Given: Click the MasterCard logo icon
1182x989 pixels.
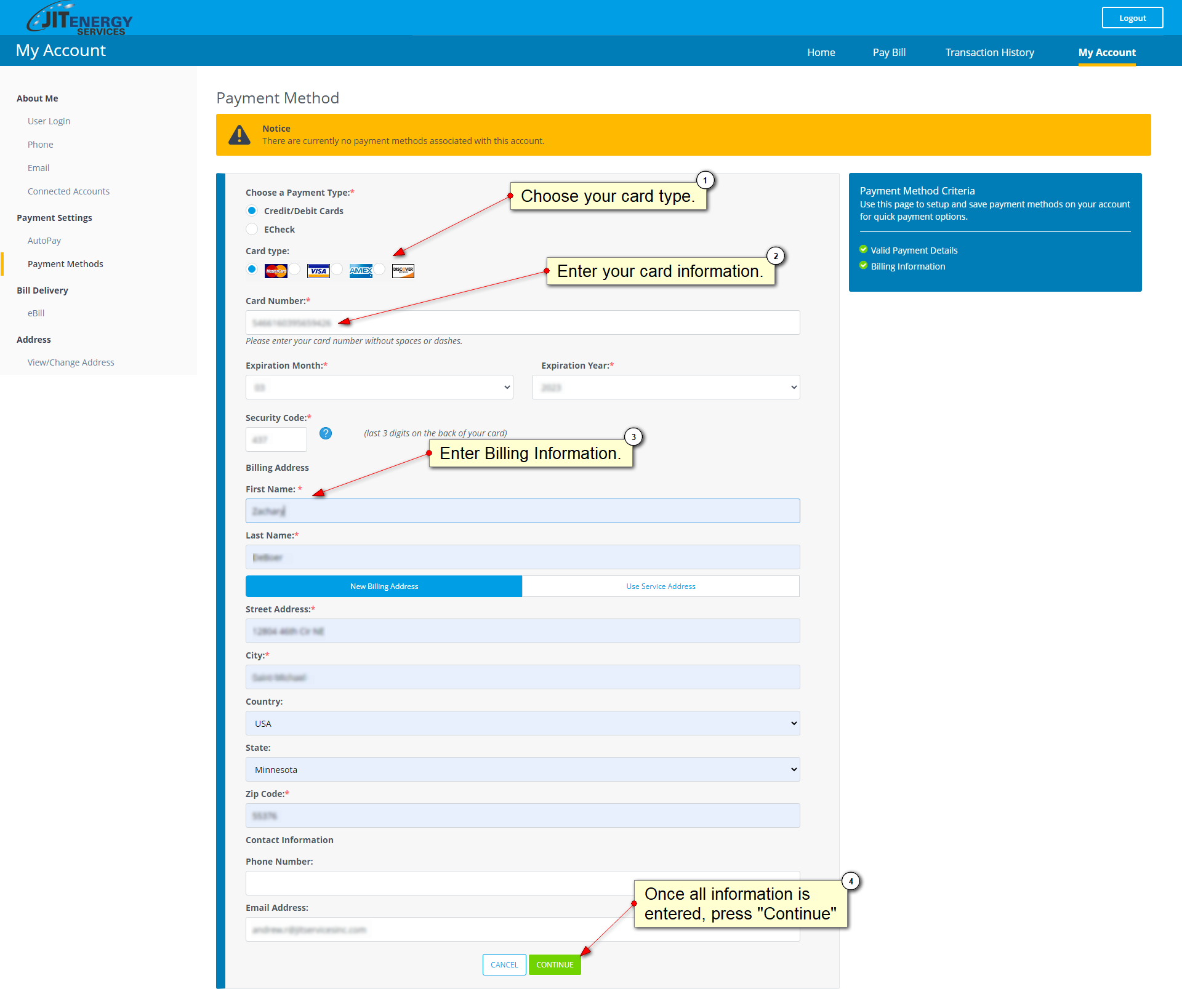Looking at the screenshot, I should click(x=276, y=271).
